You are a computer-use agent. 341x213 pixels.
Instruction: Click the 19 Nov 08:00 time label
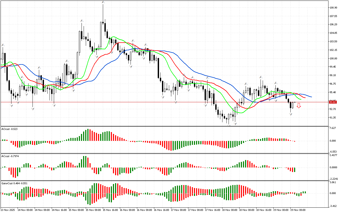297,210
